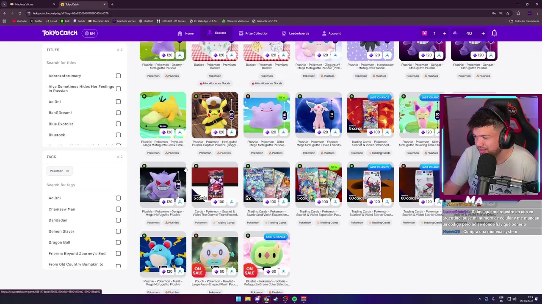Focus the Search for titles field
The width and height of the screenshot is (542, 304).
pyautogui.click(x=84, y=62)
